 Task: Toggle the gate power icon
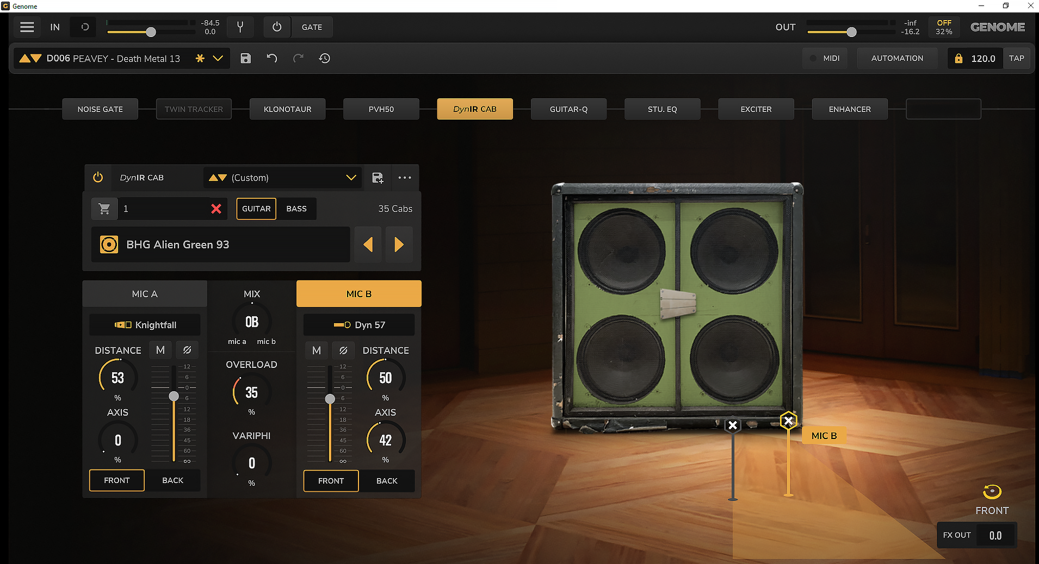[277, 27]
